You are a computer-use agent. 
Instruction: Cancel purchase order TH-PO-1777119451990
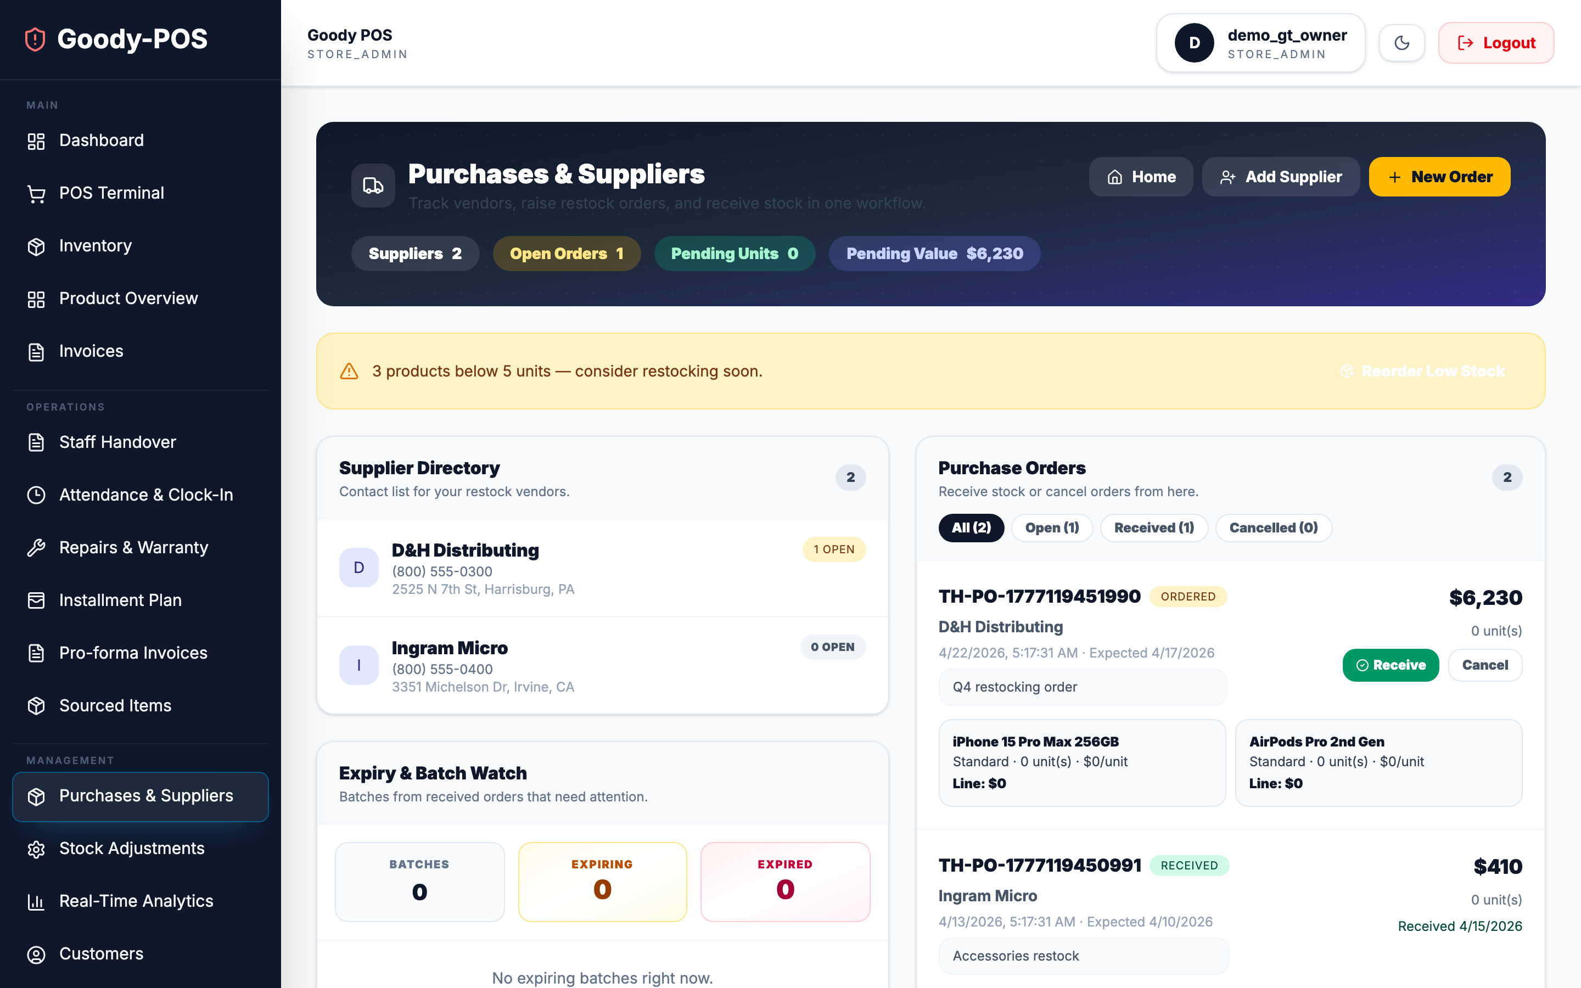coord(1484,665)
